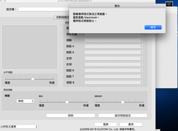Open the 按鈕 7 function dropdown
Screen dimensions: 178x131
tap(114, 77)
